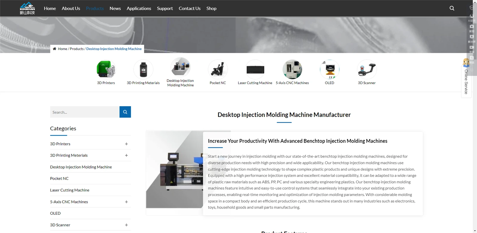Image resolution: width=477 pixels, height=233 pixels.
Task: Open the Pocket NC machine icon
Action: pos(218,69)
